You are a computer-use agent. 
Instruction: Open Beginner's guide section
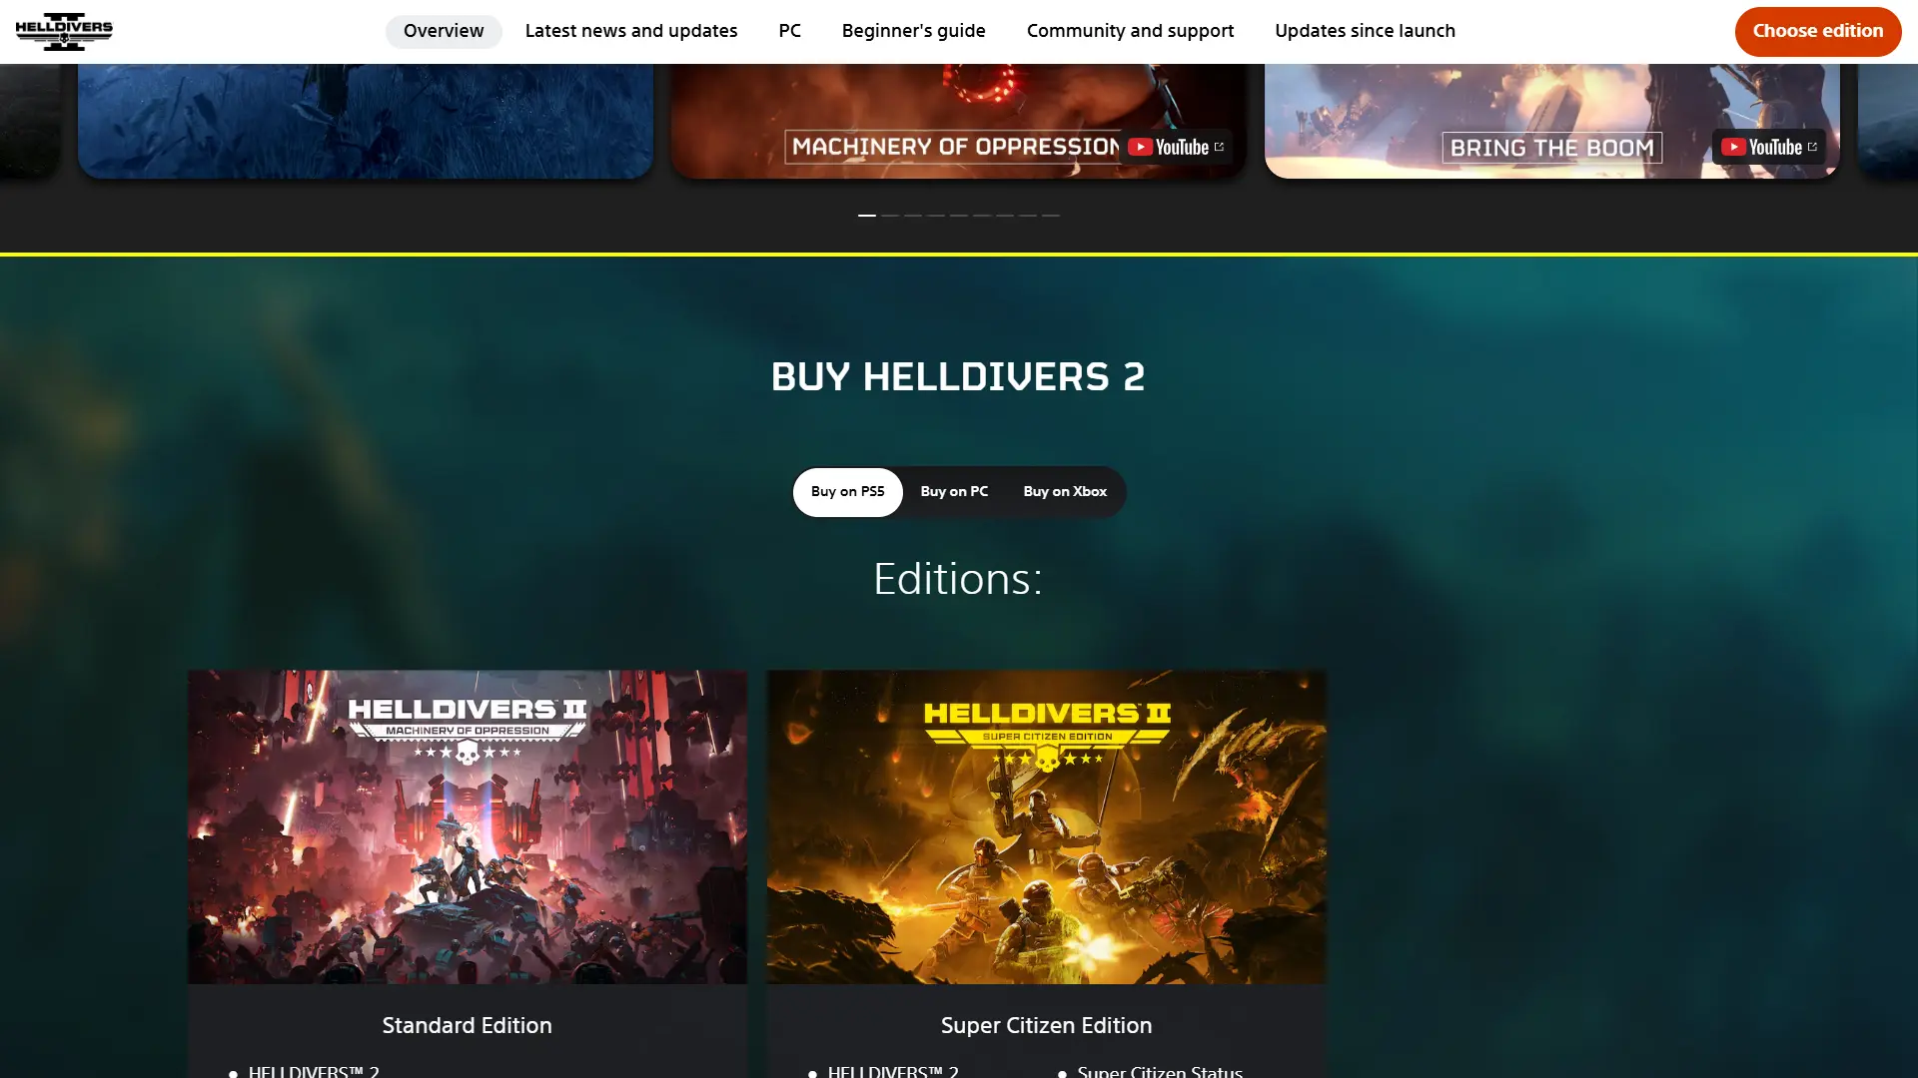tap(913, 31)
